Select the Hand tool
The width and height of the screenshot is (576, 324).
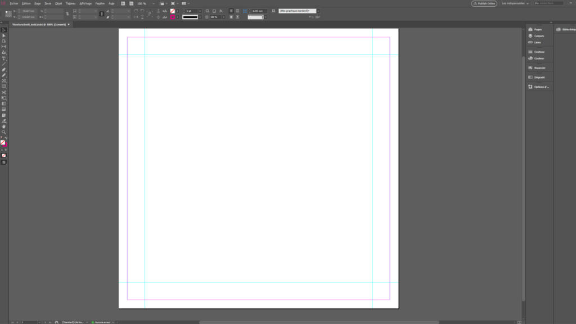(x=4, y=127)
